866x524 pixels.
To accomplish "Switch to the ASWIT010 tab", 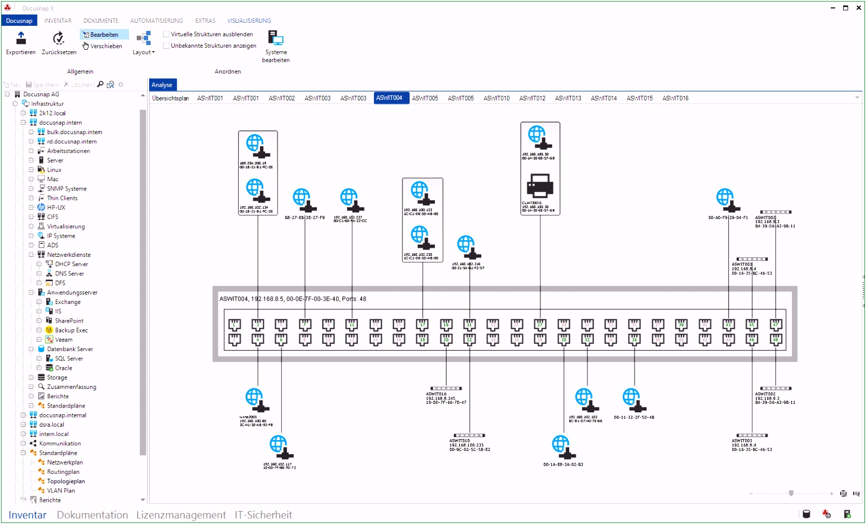I will click(496, 98).
